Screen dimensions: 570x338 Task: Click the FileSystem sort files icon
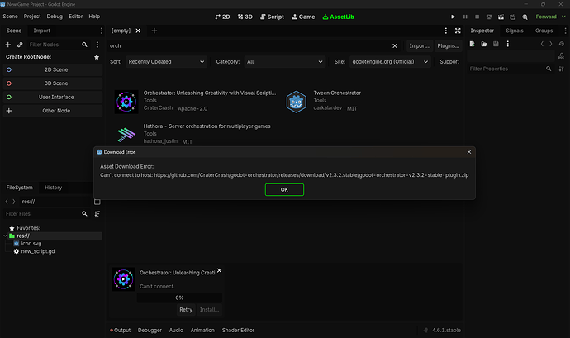97,214
